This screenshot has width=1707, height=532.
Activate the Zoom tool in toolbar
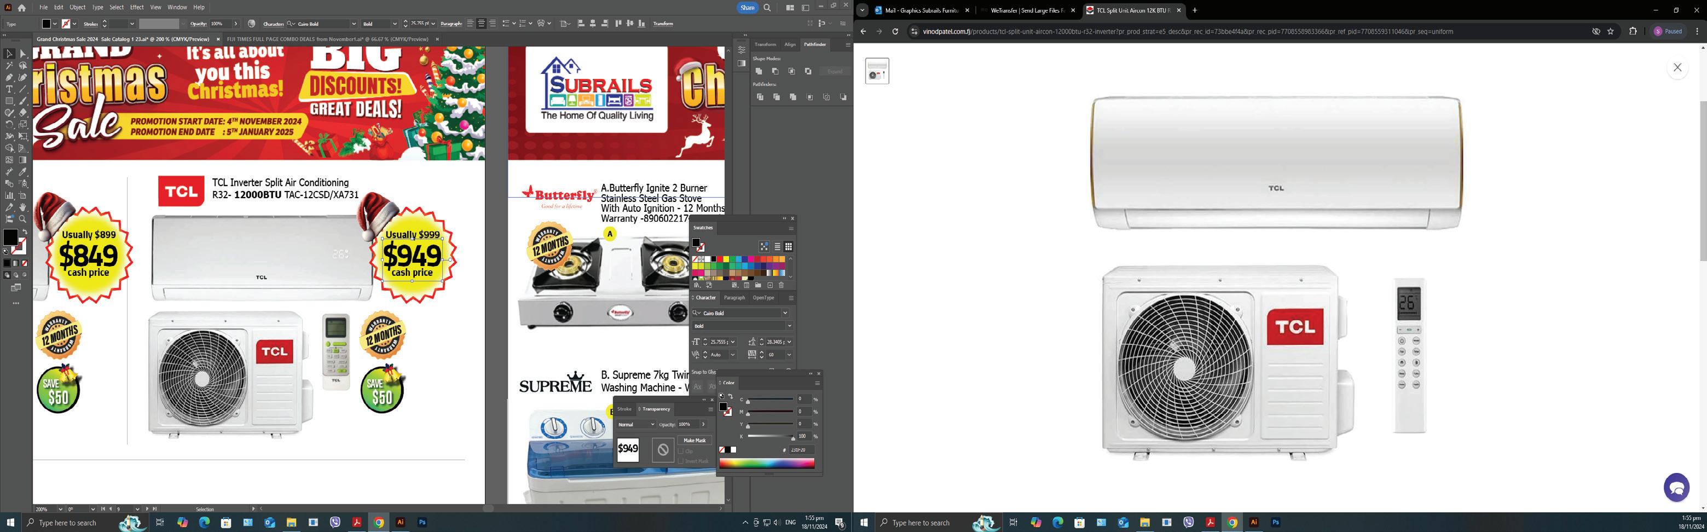22,218
